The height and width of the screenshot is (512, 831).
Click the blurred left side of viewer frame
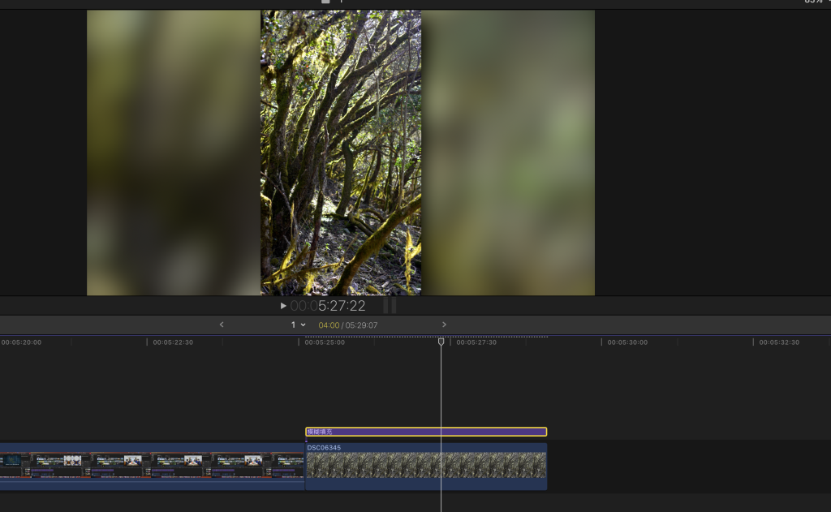coord(173,153)
